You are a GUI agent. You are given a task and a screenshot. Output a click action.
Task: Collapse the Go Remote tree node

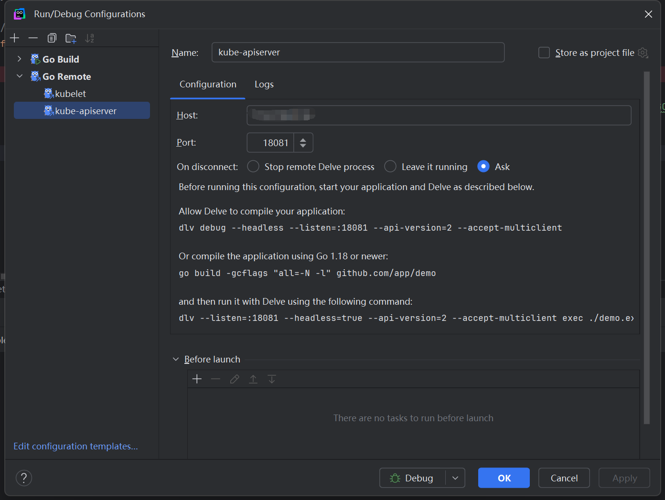click(20, 76)
